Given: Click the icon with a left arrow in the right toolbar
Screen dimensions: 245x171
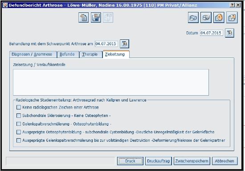Looking at the screenshot, I should point(206,17).
